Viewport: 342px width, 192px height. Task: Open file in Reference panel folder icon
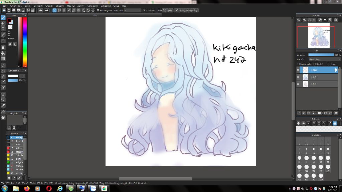[303, 123]
